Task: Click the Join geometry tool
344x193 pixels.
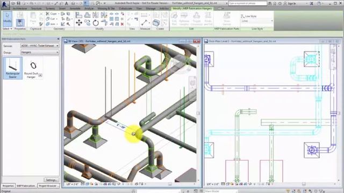Action: (x=51, y=24)
